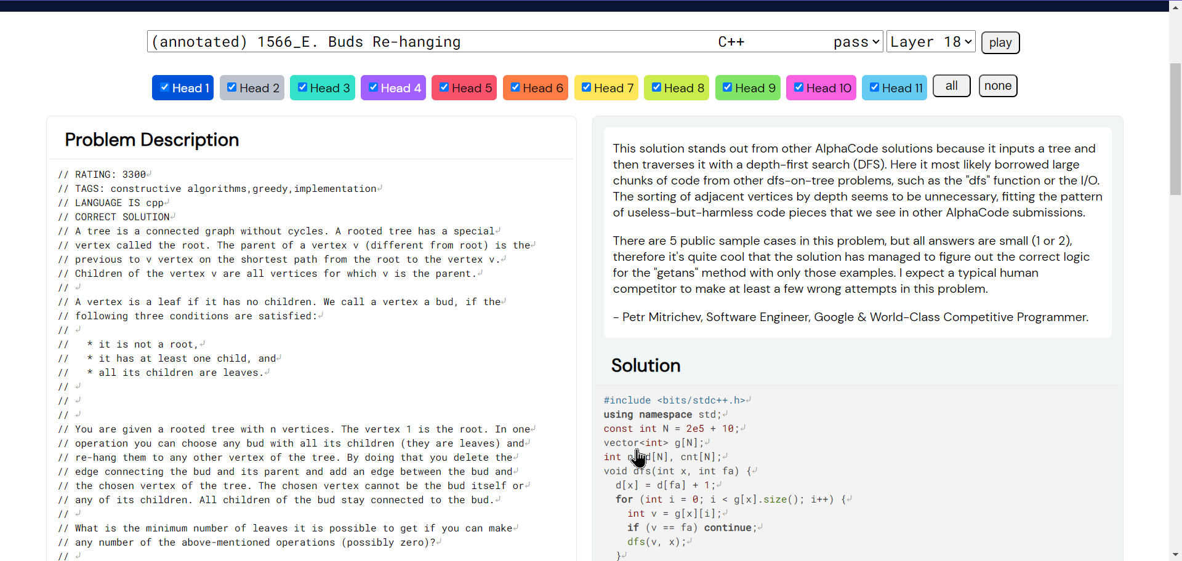Toggle the Head 8 checkbox
The height and width of the screenshot is (561, 1182).
(x=656, y=87)
